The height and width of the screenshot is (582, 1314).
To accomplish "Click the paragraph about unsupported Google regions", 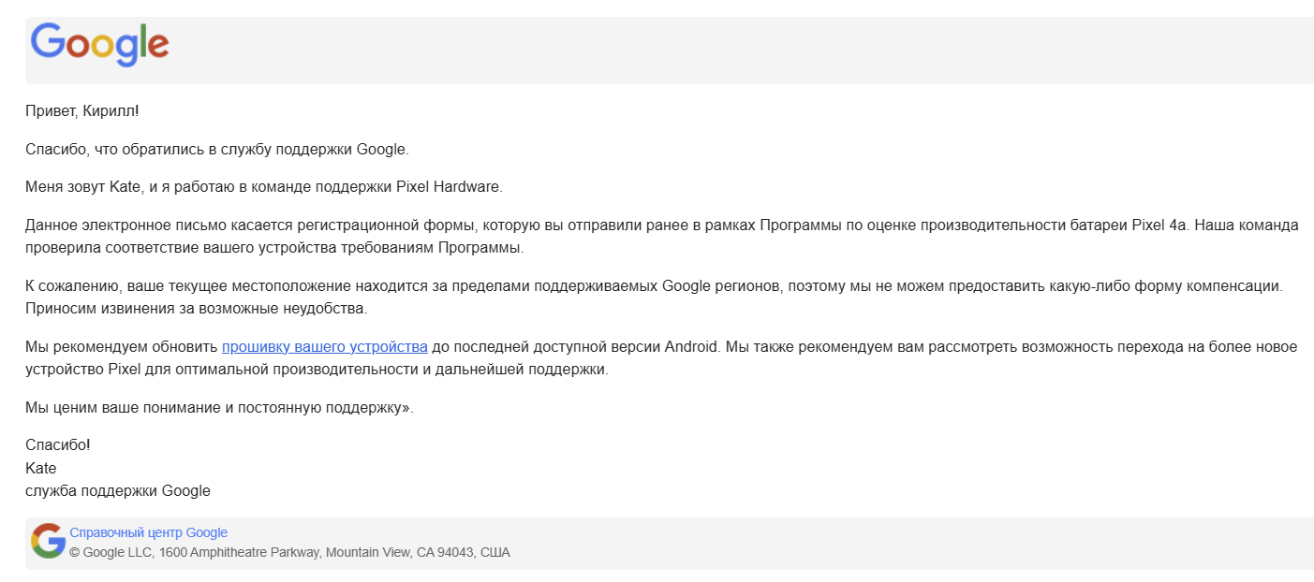I will (x=653, y=285).
